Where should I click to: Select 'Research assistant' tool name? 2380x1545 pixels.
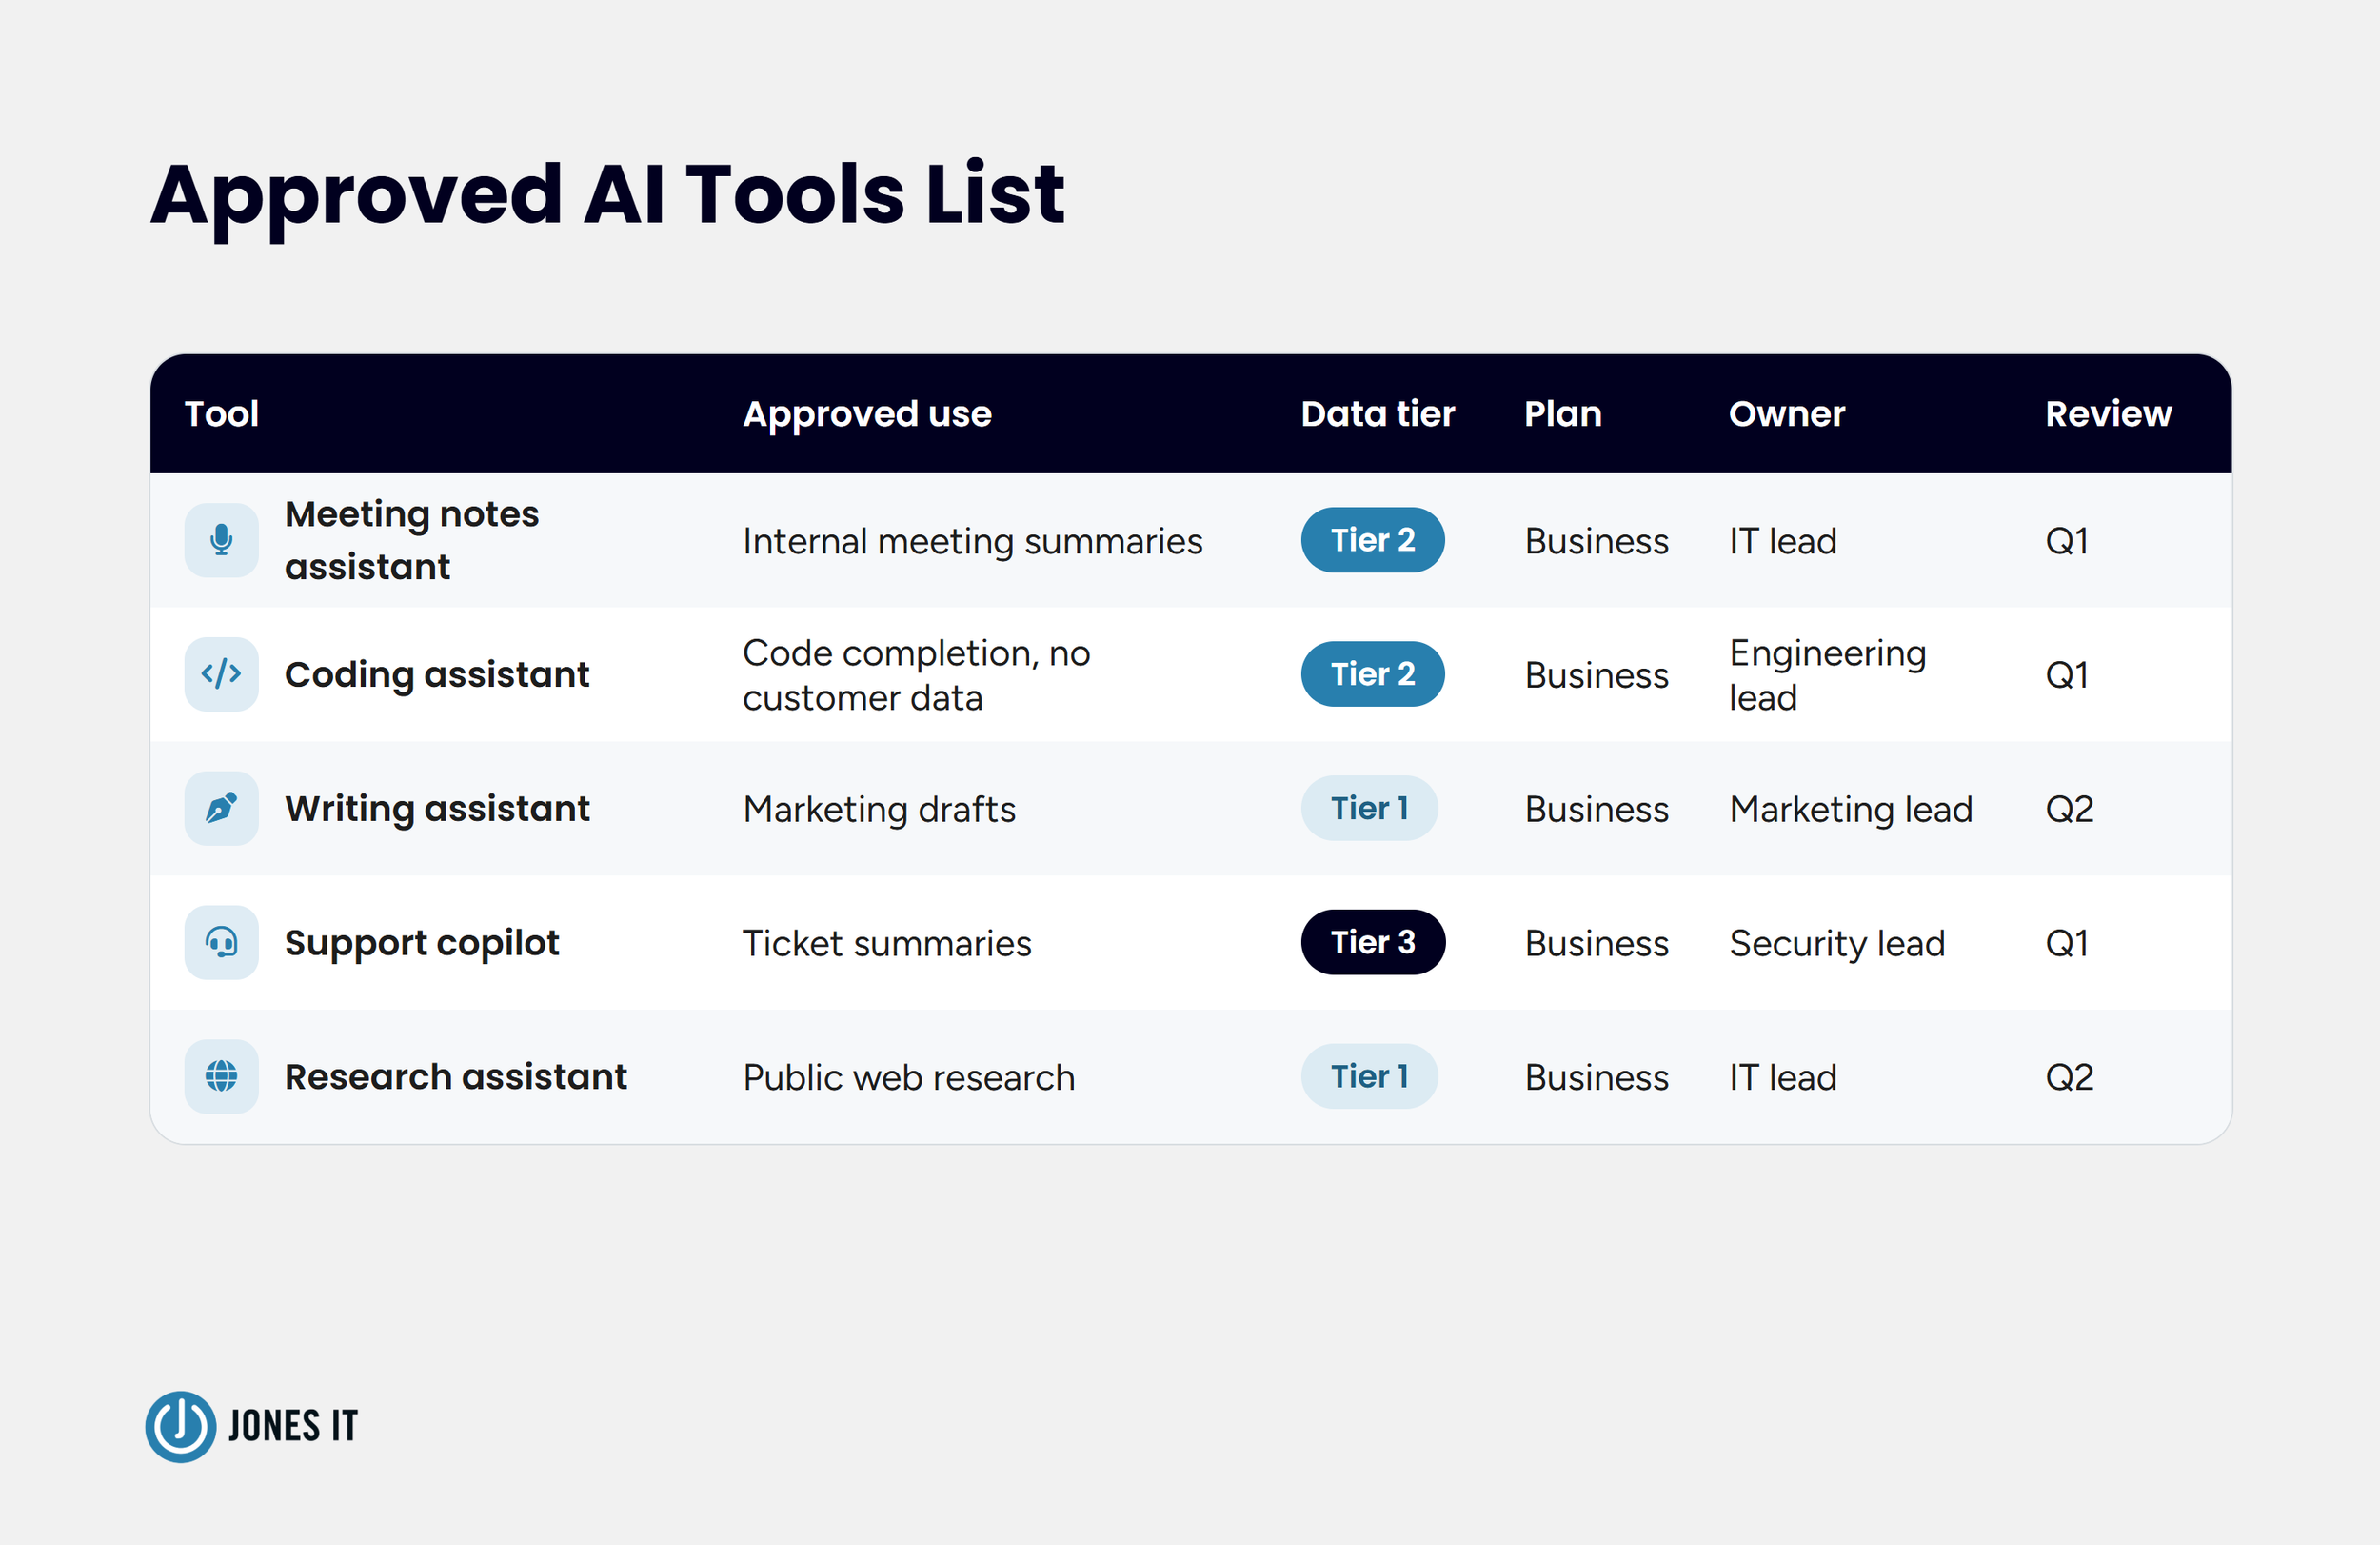[456, 1076]
